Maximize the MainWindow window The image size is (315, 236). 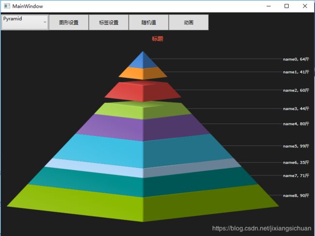pyautogui.click(x=287, y=6)
